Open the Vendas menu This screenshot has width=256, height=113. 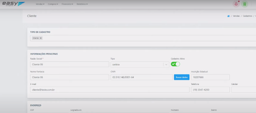tap(40, 4)
